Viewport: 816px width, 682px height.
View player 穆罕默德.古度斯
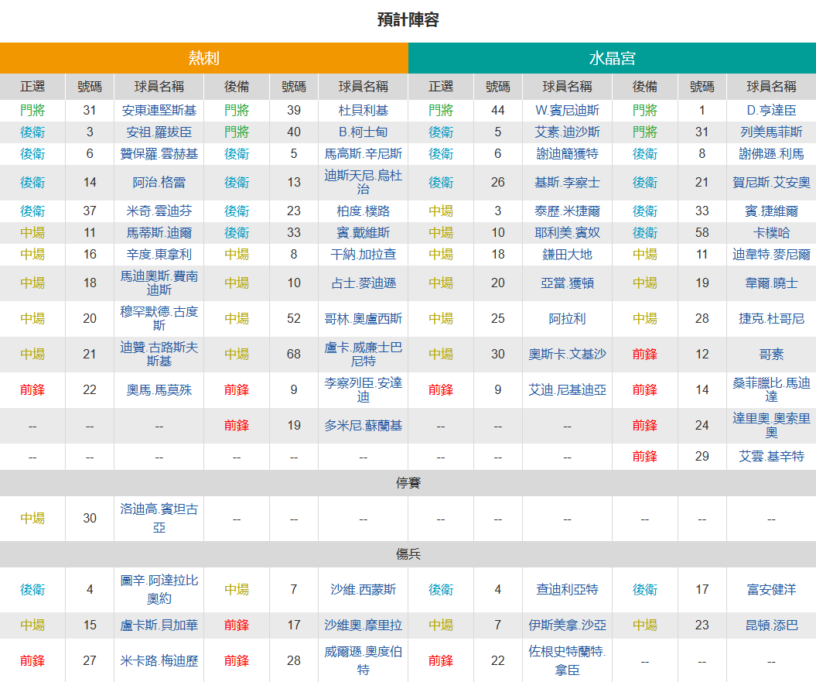(159, 318)
